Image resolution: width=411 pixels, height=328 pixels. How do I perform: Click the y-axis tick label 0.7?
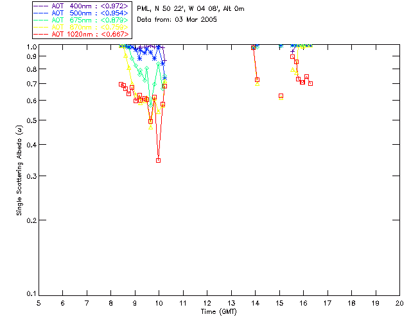(x=31, y=84)
